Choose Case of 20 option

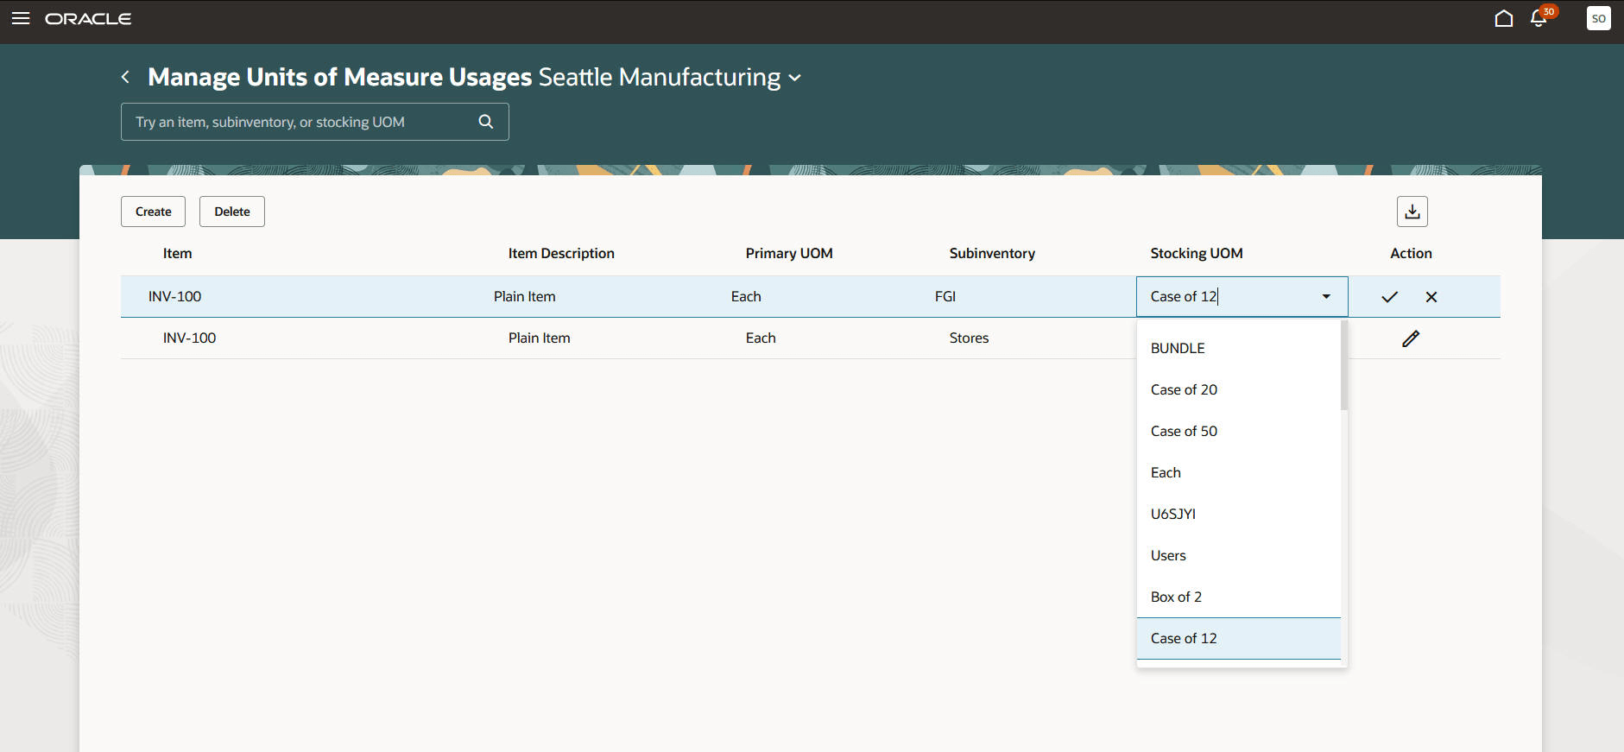1238,389
